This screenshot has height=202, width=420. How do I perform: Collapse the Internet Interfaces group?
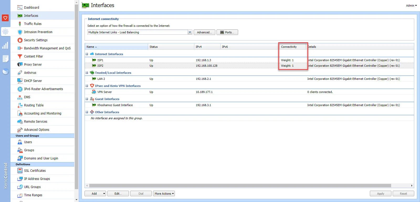point(87,54)
